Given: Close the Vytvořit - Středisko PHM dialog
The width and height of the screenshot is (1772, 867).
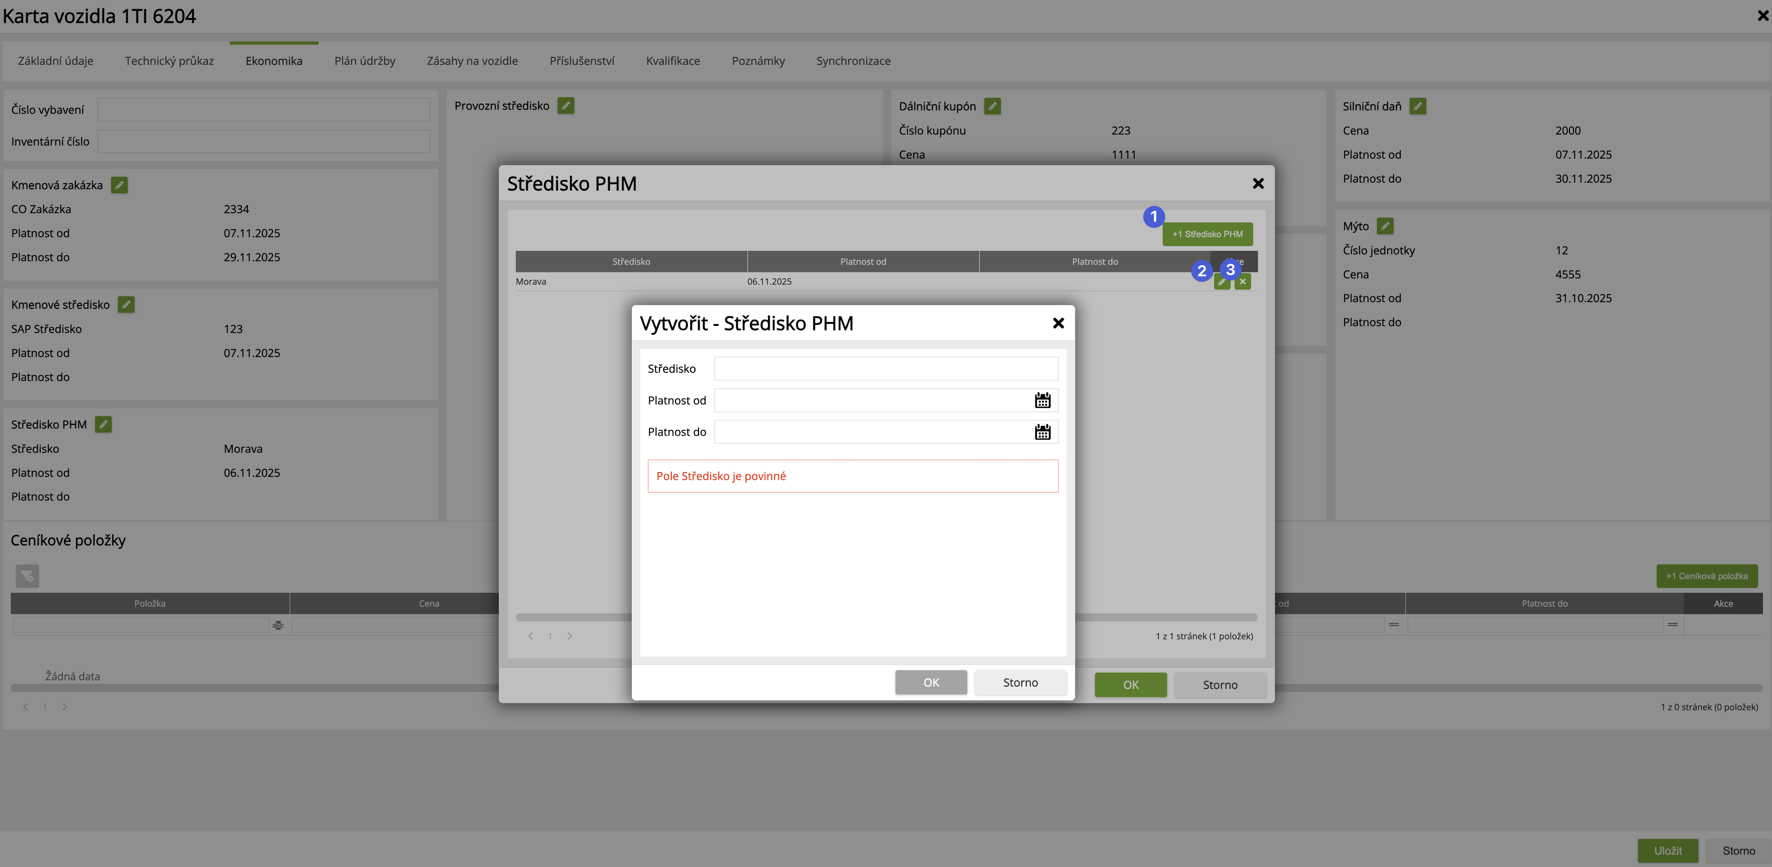Looking at the screenshot, I should [x=1058, y=323].
